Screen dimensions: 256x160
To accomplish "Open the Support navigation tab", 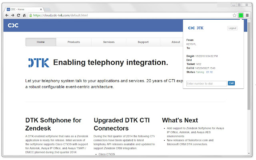I will point(143,42).
